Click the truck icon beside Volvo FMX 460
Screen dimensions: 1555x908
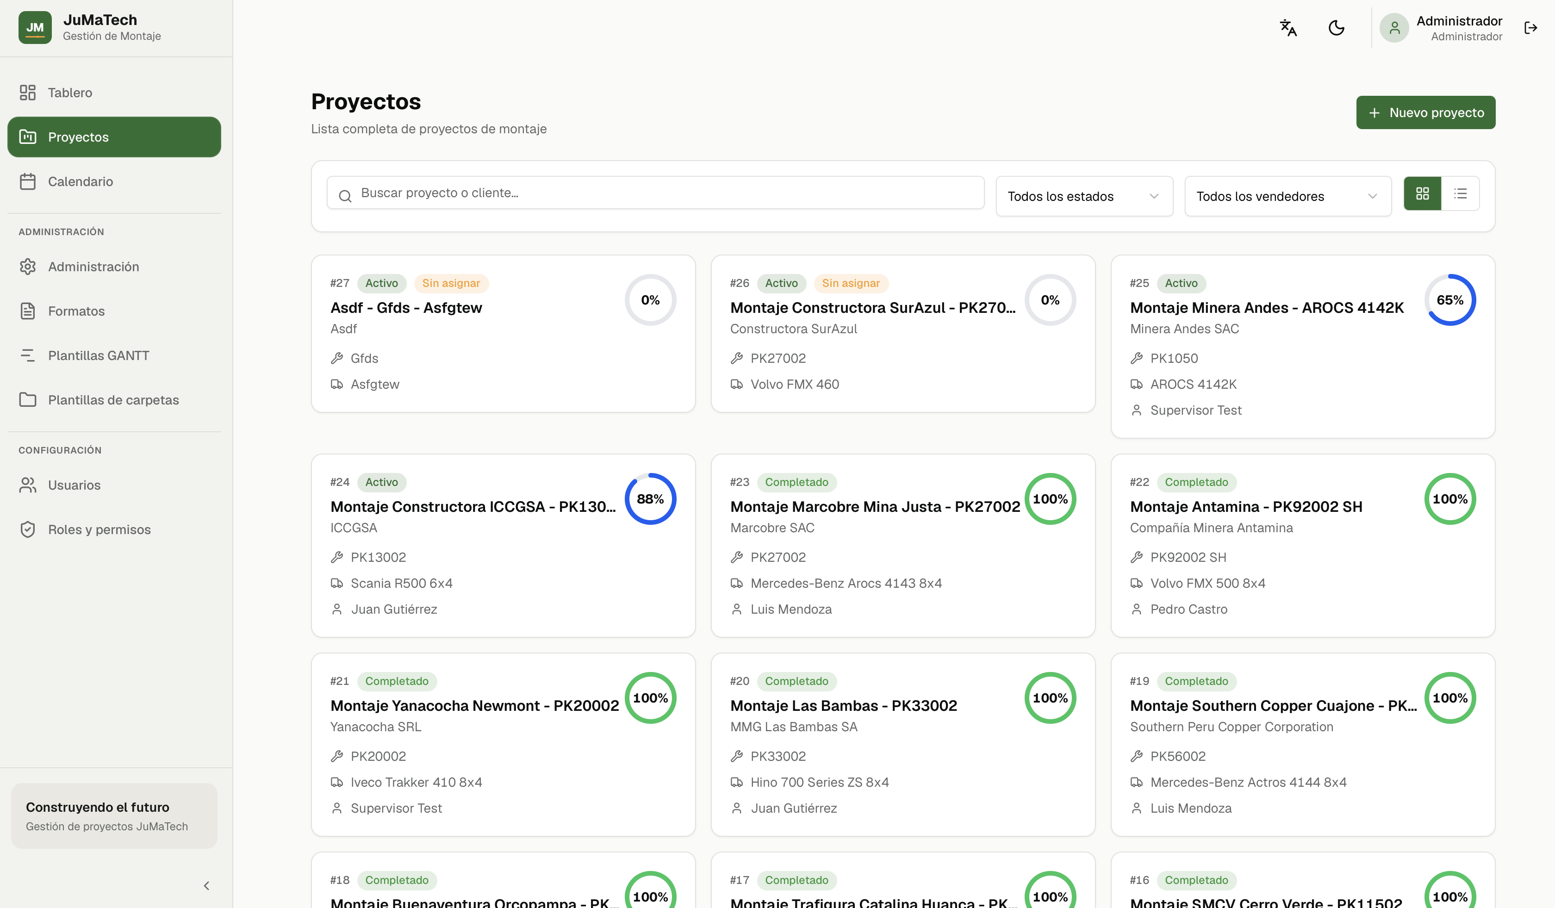[737, 384]
